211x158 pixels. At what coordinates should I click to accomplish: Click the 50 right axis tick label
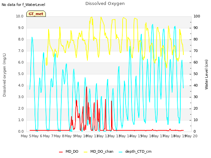[196, 74]
